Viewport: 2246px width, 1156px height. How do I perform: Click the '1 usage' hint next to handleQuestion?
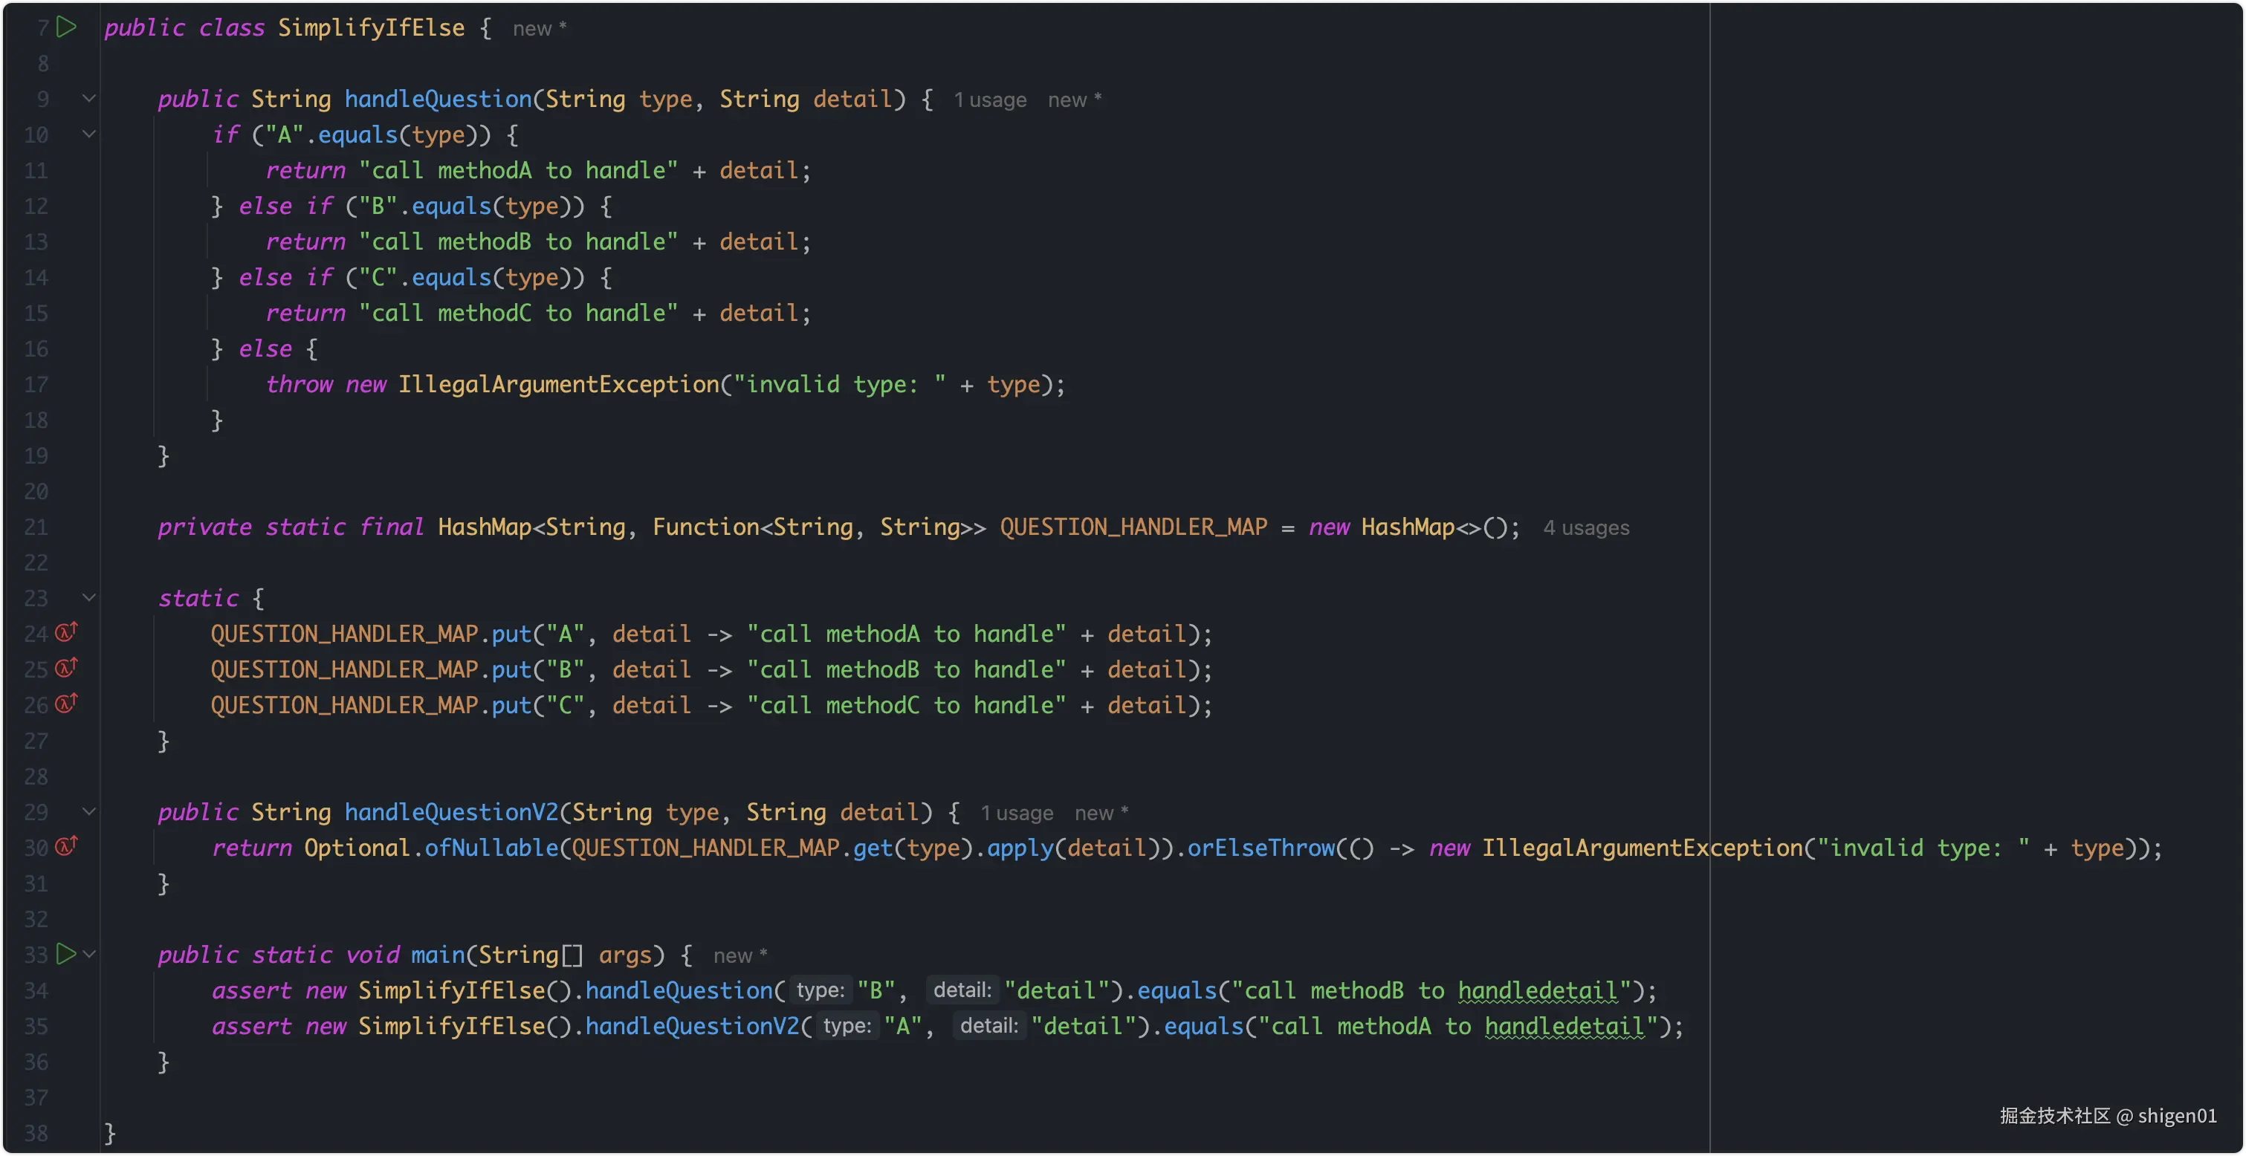tap(990, 100)
